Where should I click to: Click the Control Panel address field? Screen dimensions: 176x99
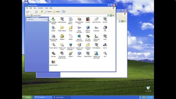click(x=69, y=15)
